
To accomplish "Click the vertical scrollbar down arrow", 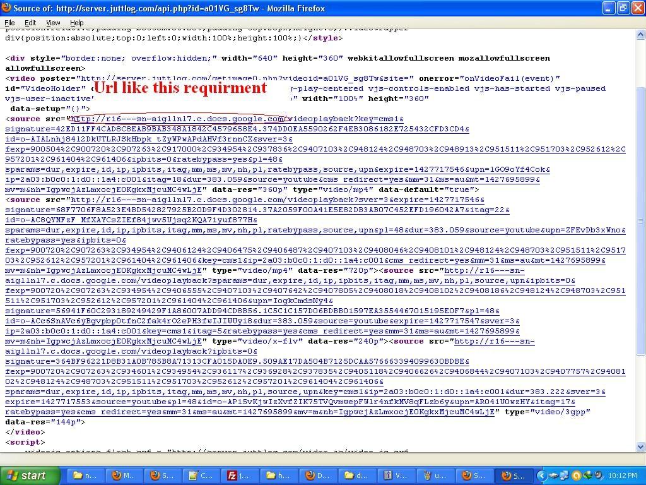I will (x=640, y=446).
